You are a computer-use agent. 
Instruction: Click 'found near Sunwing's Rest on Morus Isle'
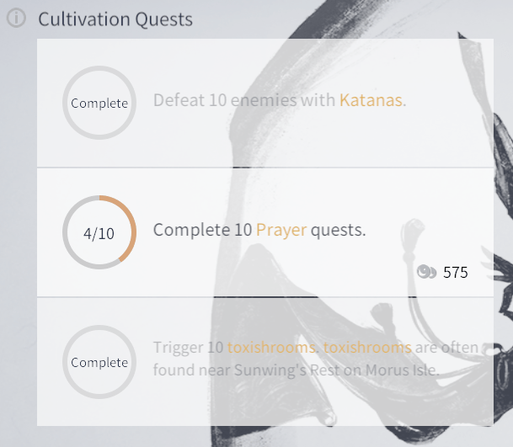pos(296,370)
